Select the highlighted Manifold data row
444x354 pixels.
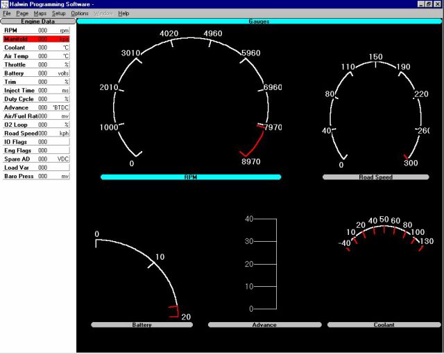[x=37, y=39]
